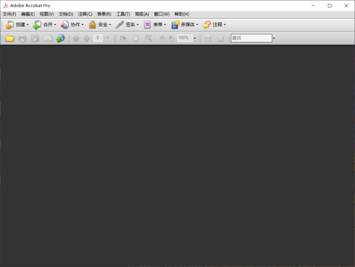
Task: Click the floppy disk save icon
Action: [35, 38]
